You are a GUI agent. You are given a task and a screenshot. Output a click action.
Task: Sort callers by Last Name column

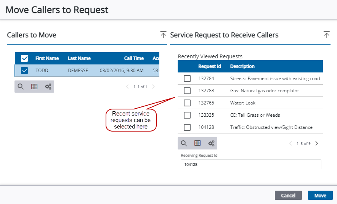79,58
